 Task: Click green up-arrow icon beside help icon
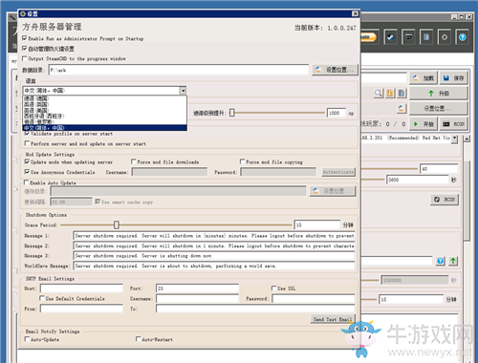[453, 261]
